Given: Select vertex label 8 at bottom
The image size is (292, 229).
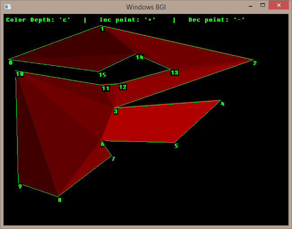Looking at the screenshot, I should click(x=59, y=200).
